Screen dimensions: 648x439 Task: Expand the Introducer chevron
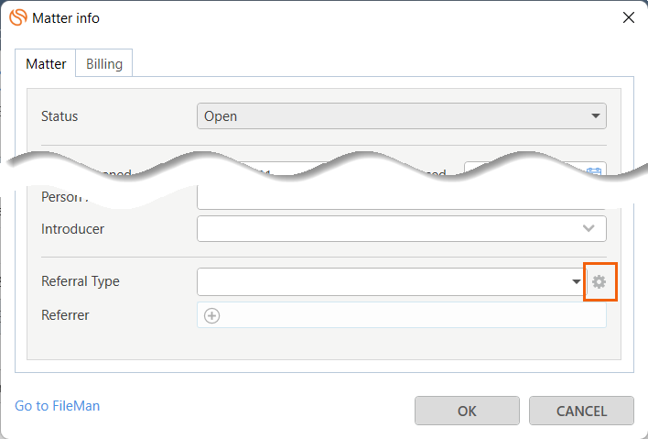pyautogui.click(x=589, y=228)
